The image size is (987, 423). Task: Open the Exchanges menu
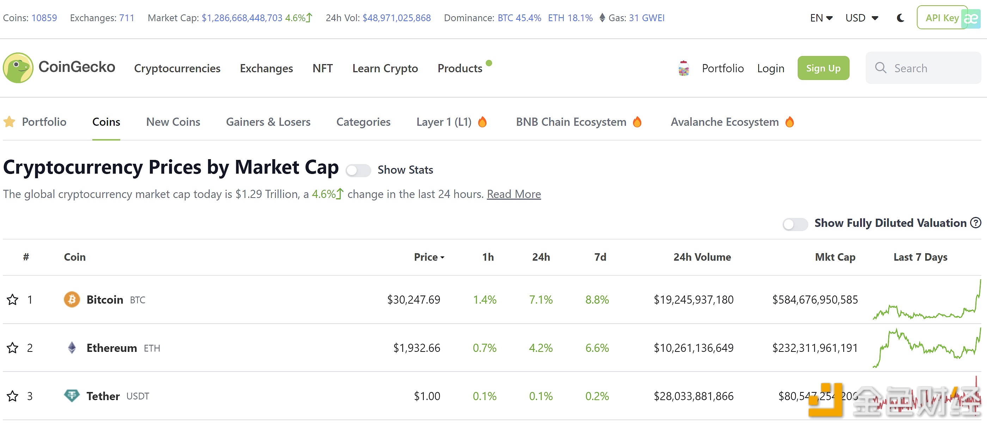[266, 68]
